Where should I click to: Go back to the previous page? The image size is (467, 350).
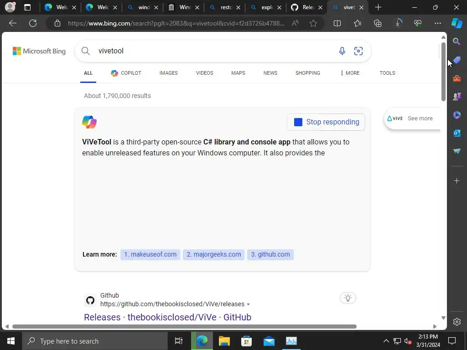tap(12, 23)
